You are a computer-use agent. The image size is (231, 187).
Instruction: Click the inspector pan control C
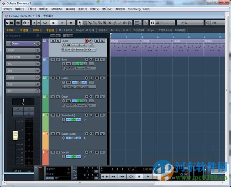tap(23, 102)
